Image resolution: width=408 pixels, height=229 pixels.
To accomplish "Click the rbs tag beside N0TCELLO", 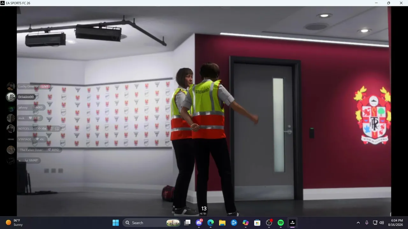I will pos(42,128).
